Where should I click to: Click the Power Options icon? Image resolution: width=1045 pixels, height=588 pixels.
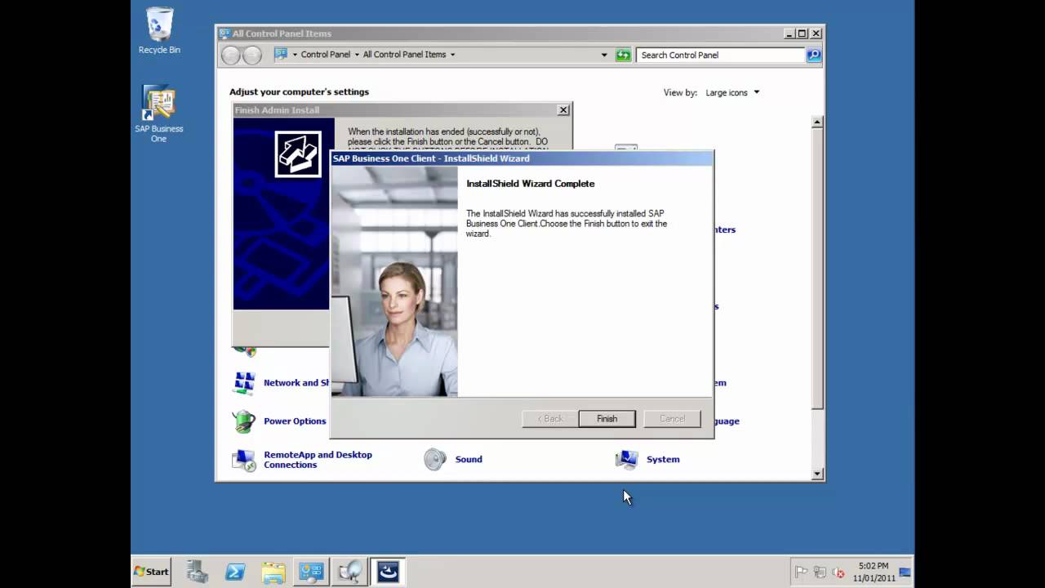(243, 421)
